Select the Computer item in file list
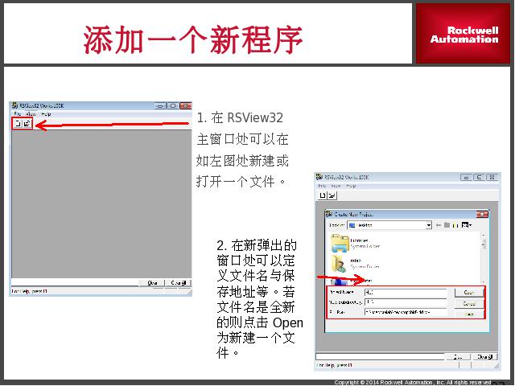 pyautogui.click(x=352, y=281)
